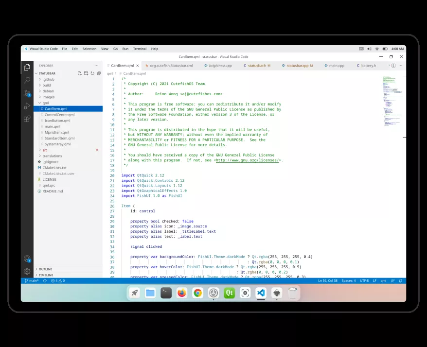Open the Manage gear icon
This screenshot has width=427, height=347.
click(x=27, y=271)
